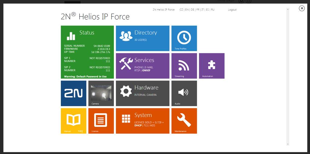Click the Status title text
The width and height of the screenshot is (310, 154).
tap(87, 33)
